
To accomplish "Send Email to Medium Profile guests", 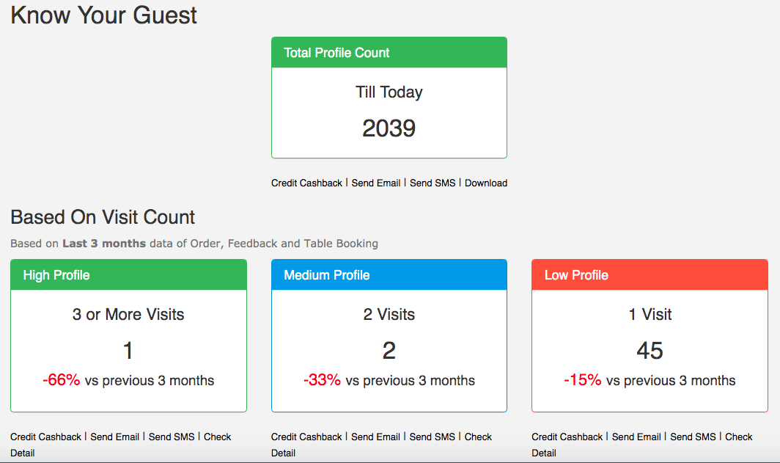I will (x=376, y=437).
